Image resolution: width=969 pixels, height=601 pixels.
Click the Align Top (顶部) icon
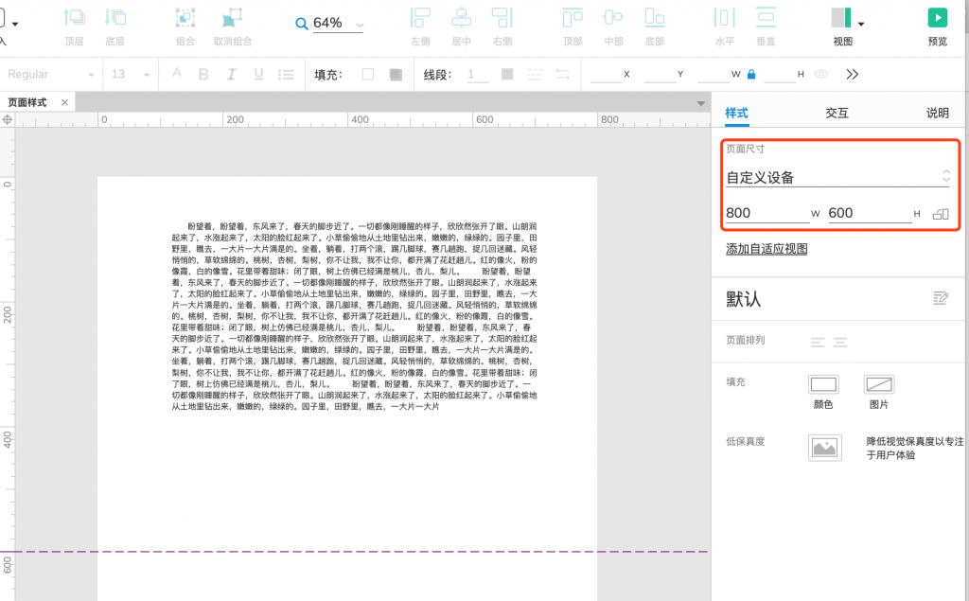pyautogui.click(x=573, y=18)
